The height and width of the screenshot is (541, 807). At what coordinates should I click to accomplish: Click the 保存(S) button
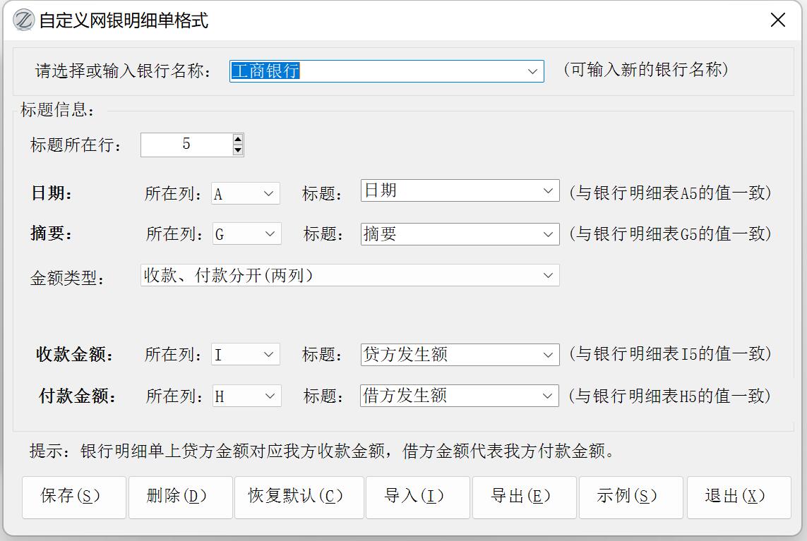pyautogui.click(x=74, y=497)
